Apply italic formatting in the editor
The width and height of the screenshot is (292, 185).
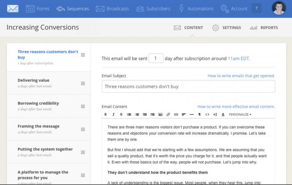point(114,114)
